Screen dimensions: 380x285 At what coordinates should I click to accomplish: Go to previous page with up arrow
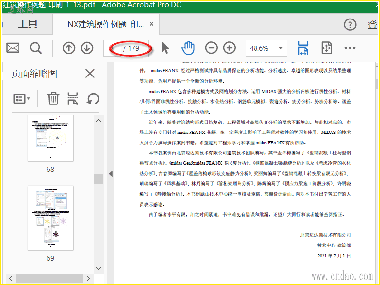pyautogui.click(x=69, y=48)
